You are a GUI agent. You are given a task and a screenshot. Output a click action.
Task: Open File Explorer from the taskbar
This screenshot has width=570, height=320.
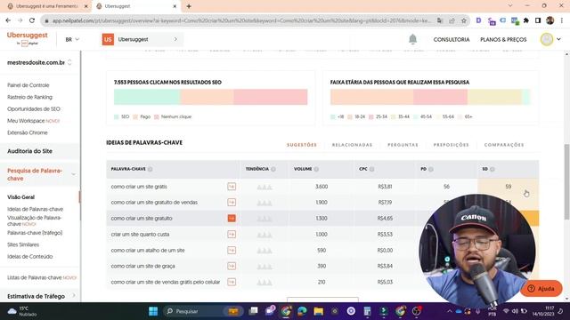pos(319,311)
